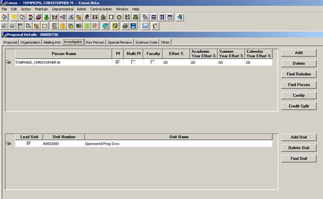Save with the blue floppy disk icon
This screenshot has height=199, width=323.
133,26
